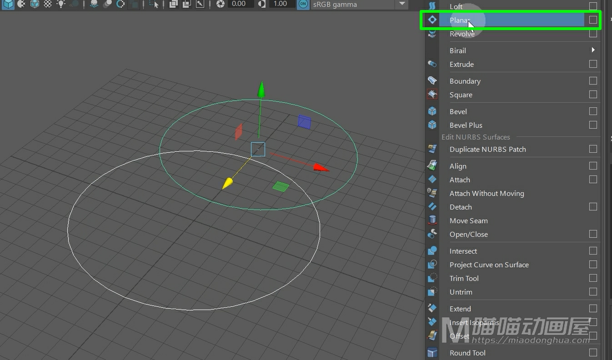This screenshot has height=360, width=612.
Task: Open the Loft option box
Action: point(593,6)
